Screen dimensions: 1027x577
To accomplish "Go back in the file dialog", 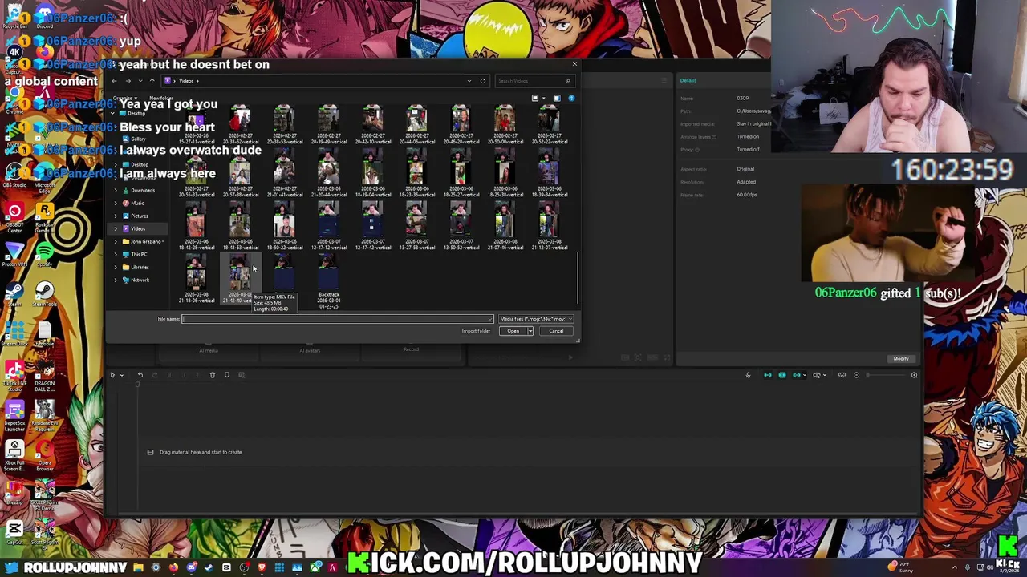I will pos(115,81).
